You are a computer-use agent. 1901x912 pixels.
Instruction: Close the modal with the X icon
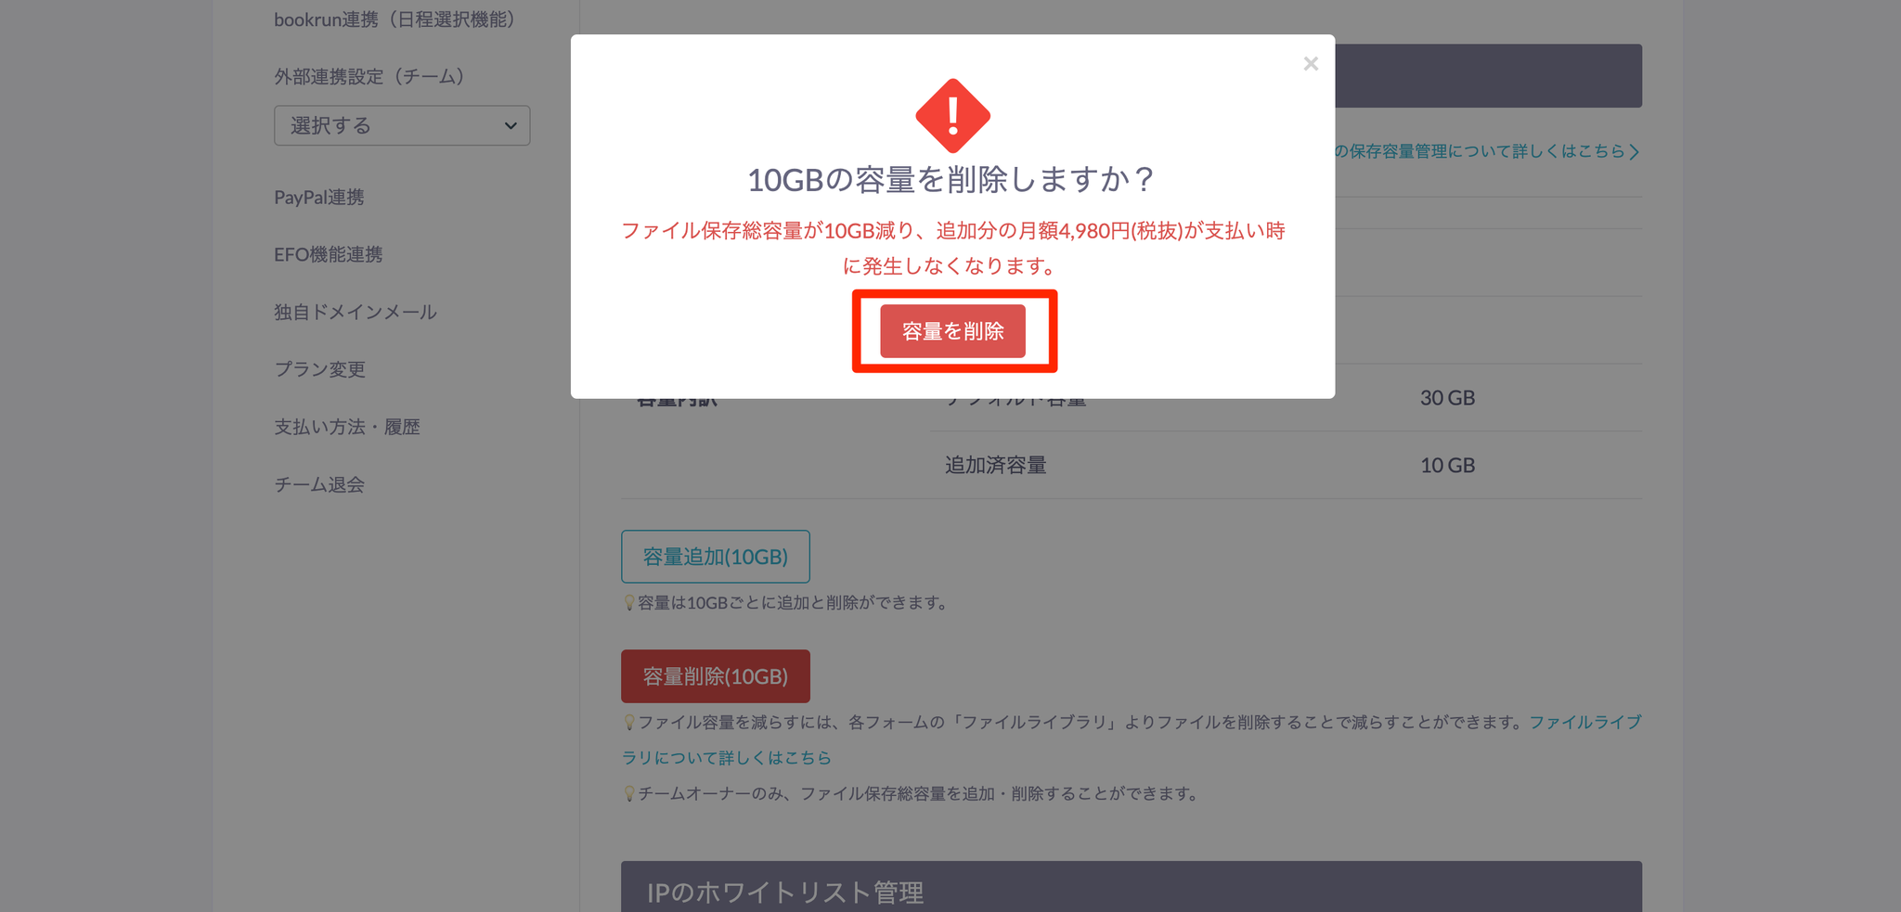[1310, 64]
